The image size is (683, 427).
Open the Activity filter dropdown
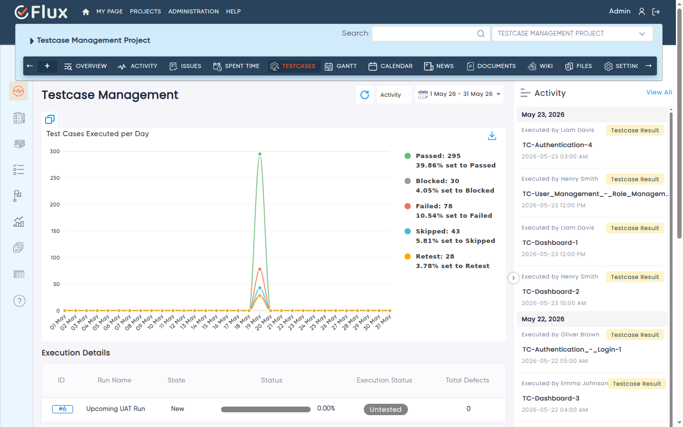click(x=394, y=95)
